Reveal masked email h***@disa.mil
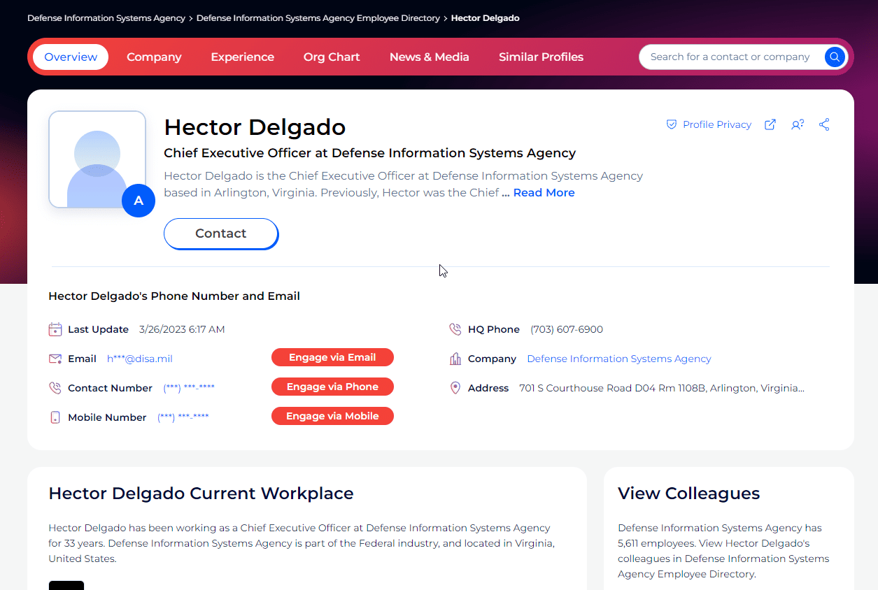This screenshot has height=590, width=878. (140, 359)
